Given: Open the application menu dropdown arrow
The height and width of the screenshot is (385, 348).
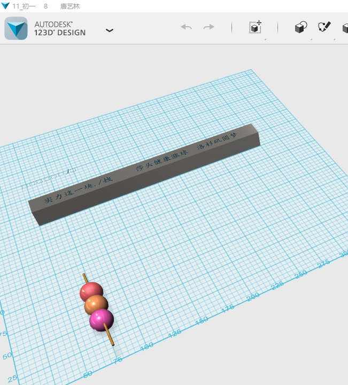Looking at the screenshot, I should click(x=110, y=30).
